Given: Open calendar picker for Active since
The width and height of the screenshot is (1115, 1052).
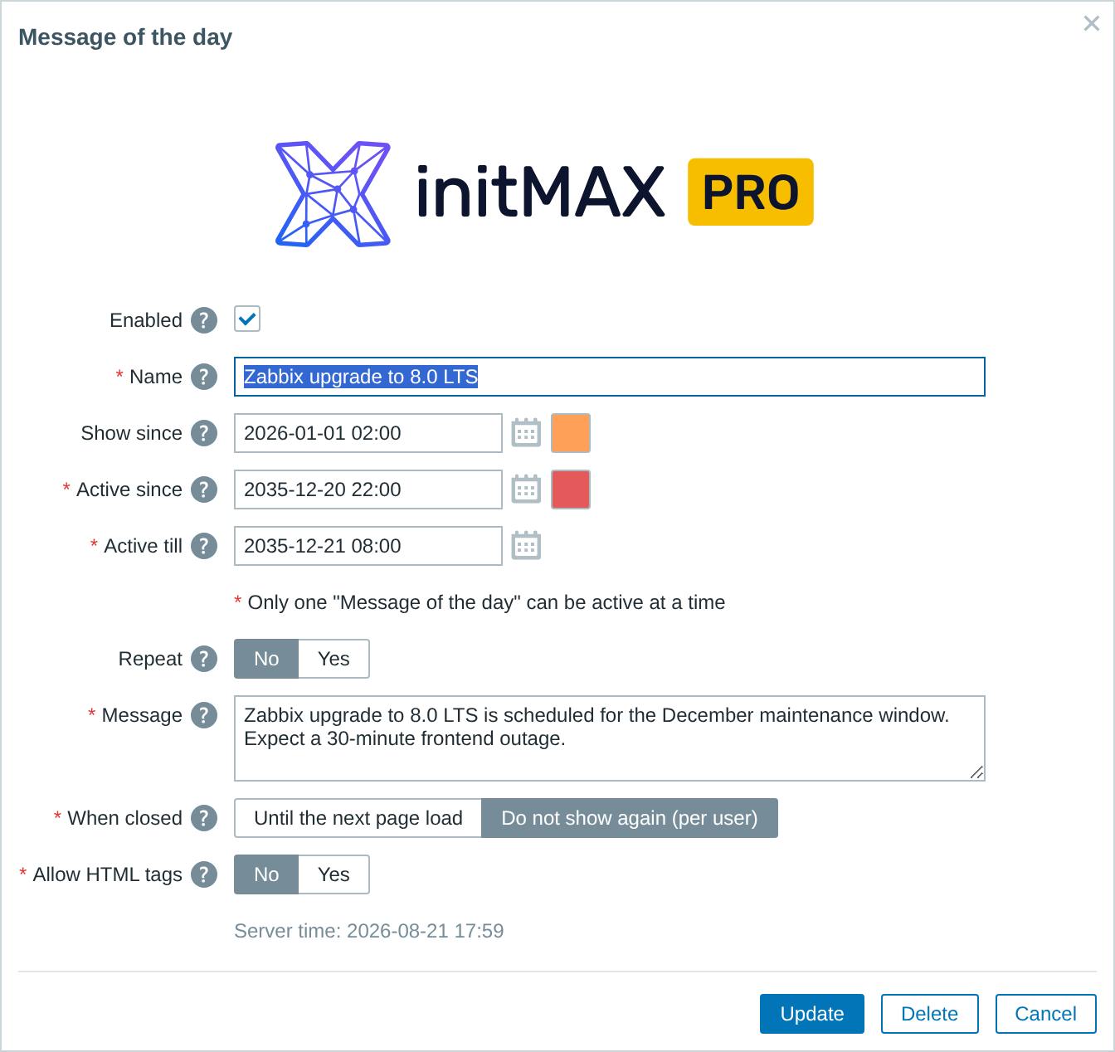Looking at the screenshot, I should point(526,489).
